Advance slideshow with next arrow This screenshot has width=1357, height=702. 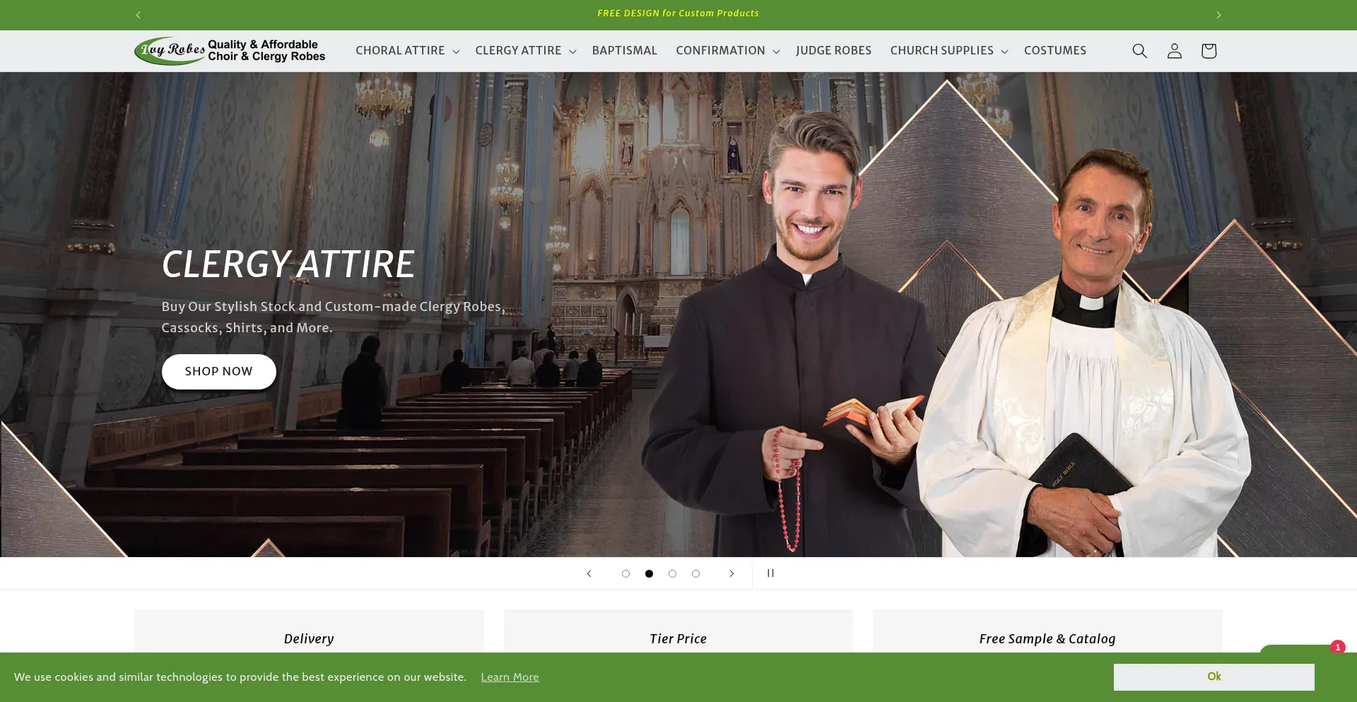point(732,573)
